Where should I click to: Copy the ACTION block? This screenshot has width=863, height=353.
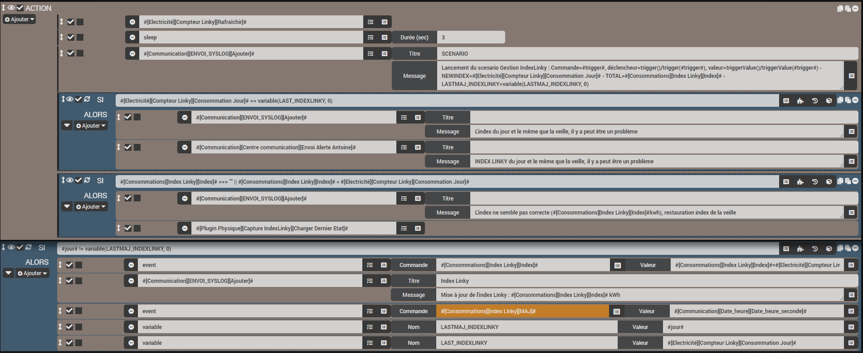click(x=840, y=8)
